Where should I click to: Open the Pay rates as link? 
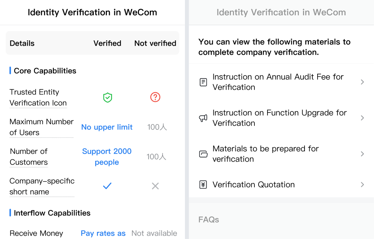click(x=103, y=233)
